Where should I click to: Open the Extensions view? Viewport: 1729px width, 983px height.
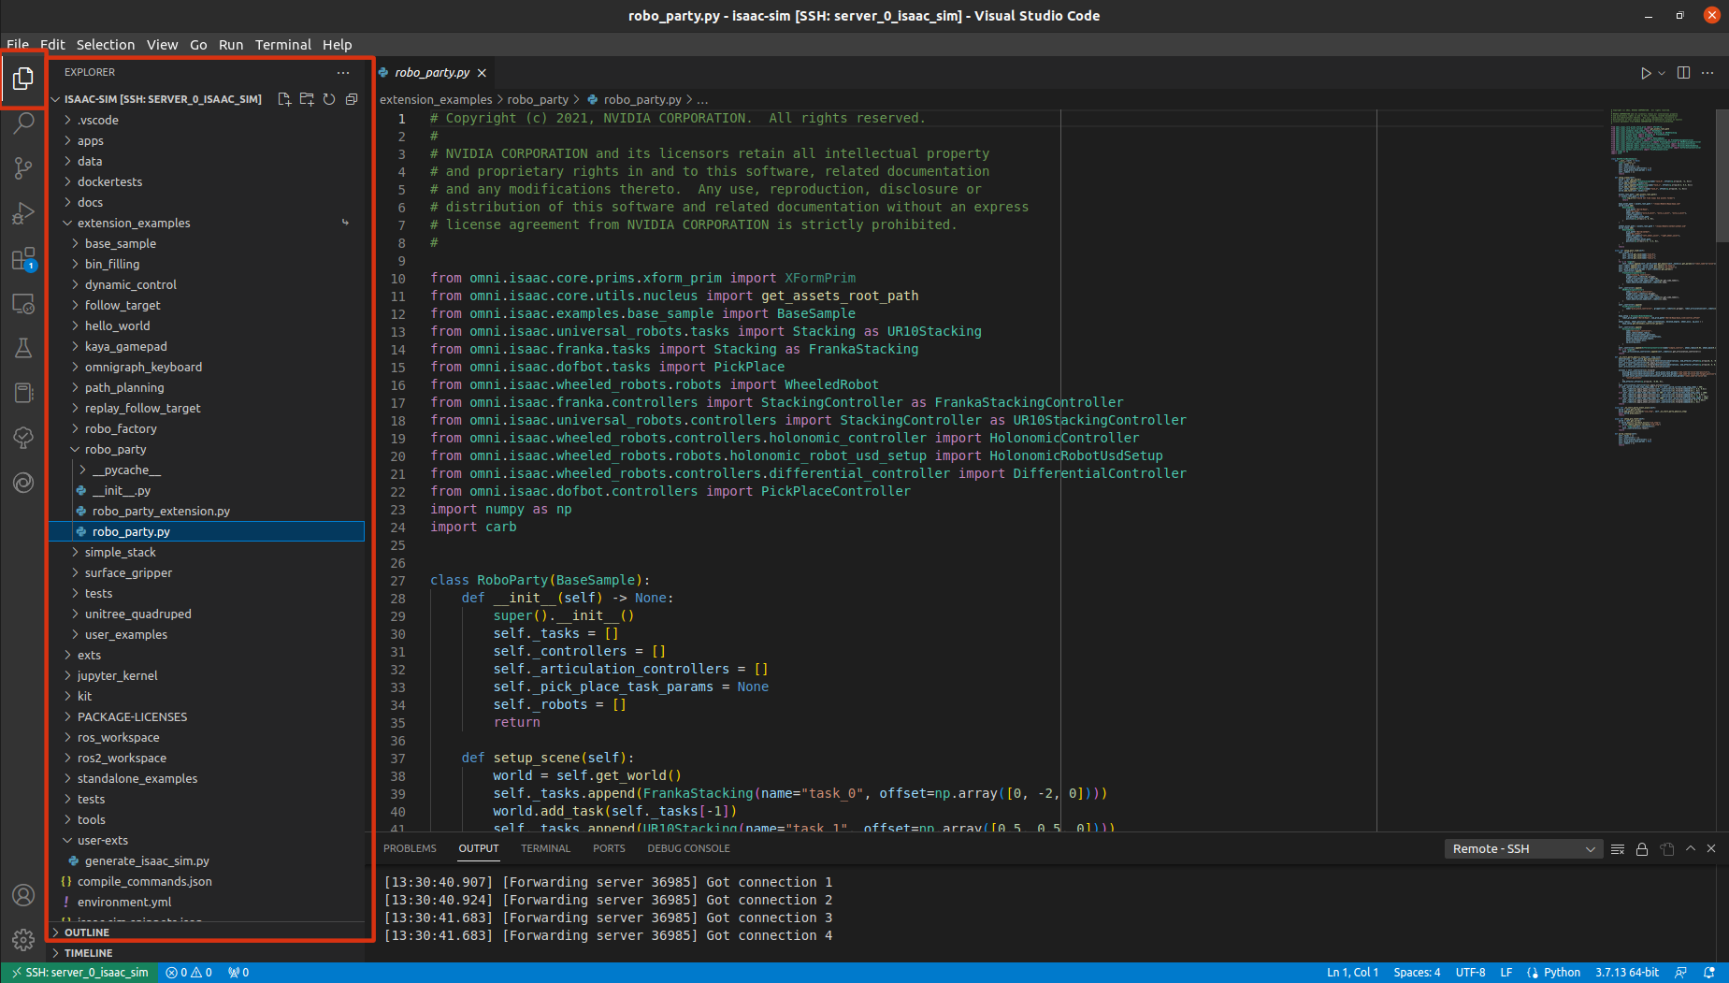pyautogui.click(x=23, y=259)
